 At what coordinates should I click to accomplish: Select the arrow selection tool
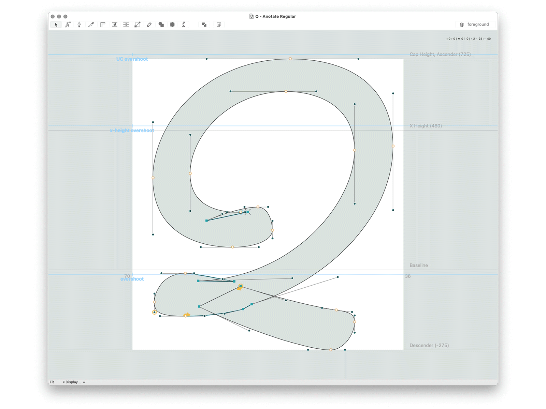[x=56, y=24]
